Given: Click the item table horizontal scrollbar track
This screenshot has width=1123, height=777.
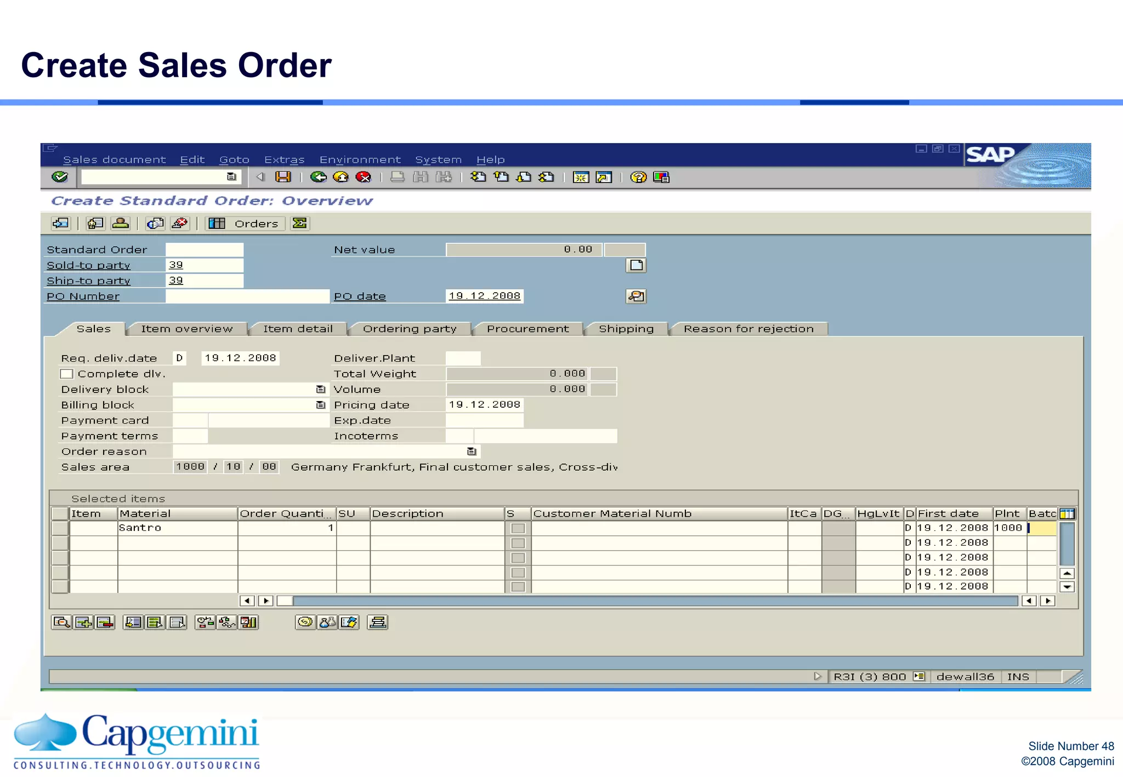Looking at the screenshot, I should coord(655,601).
